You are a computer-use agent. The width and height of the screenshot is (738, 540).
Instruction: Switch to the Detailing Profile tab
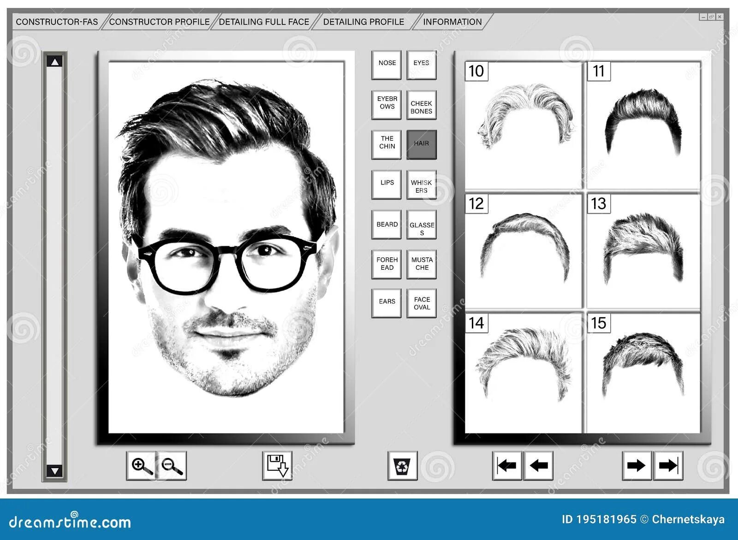pos(363,22)
